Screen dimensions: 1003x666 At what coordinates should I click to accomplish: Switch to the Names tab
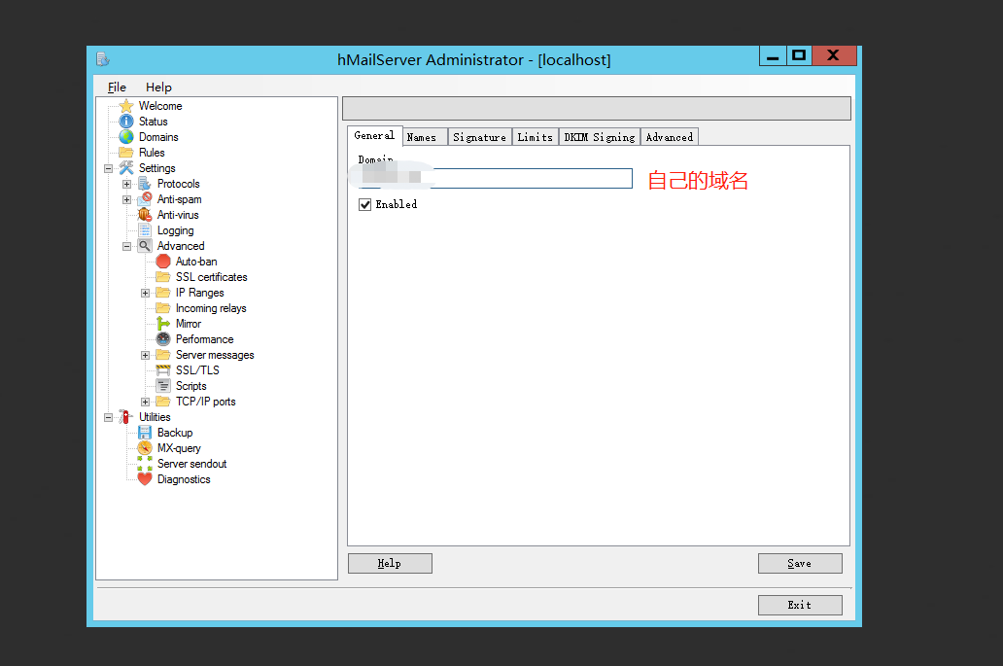pyautogui.click(x=425, y=137)
